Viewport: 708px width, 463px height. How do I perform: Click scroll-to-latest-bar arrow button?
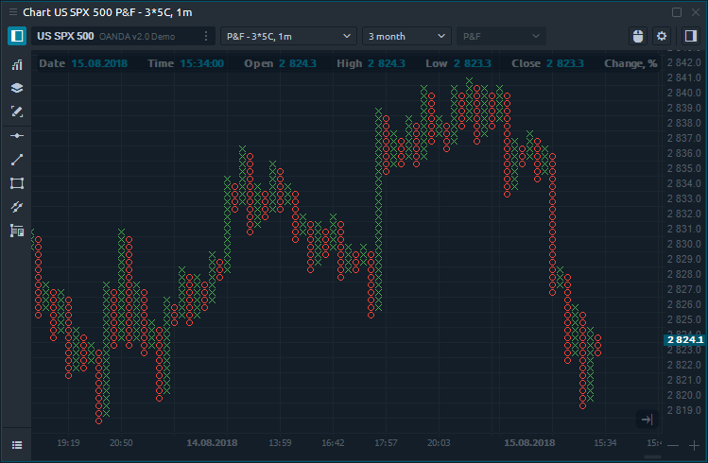click(647, 419)
